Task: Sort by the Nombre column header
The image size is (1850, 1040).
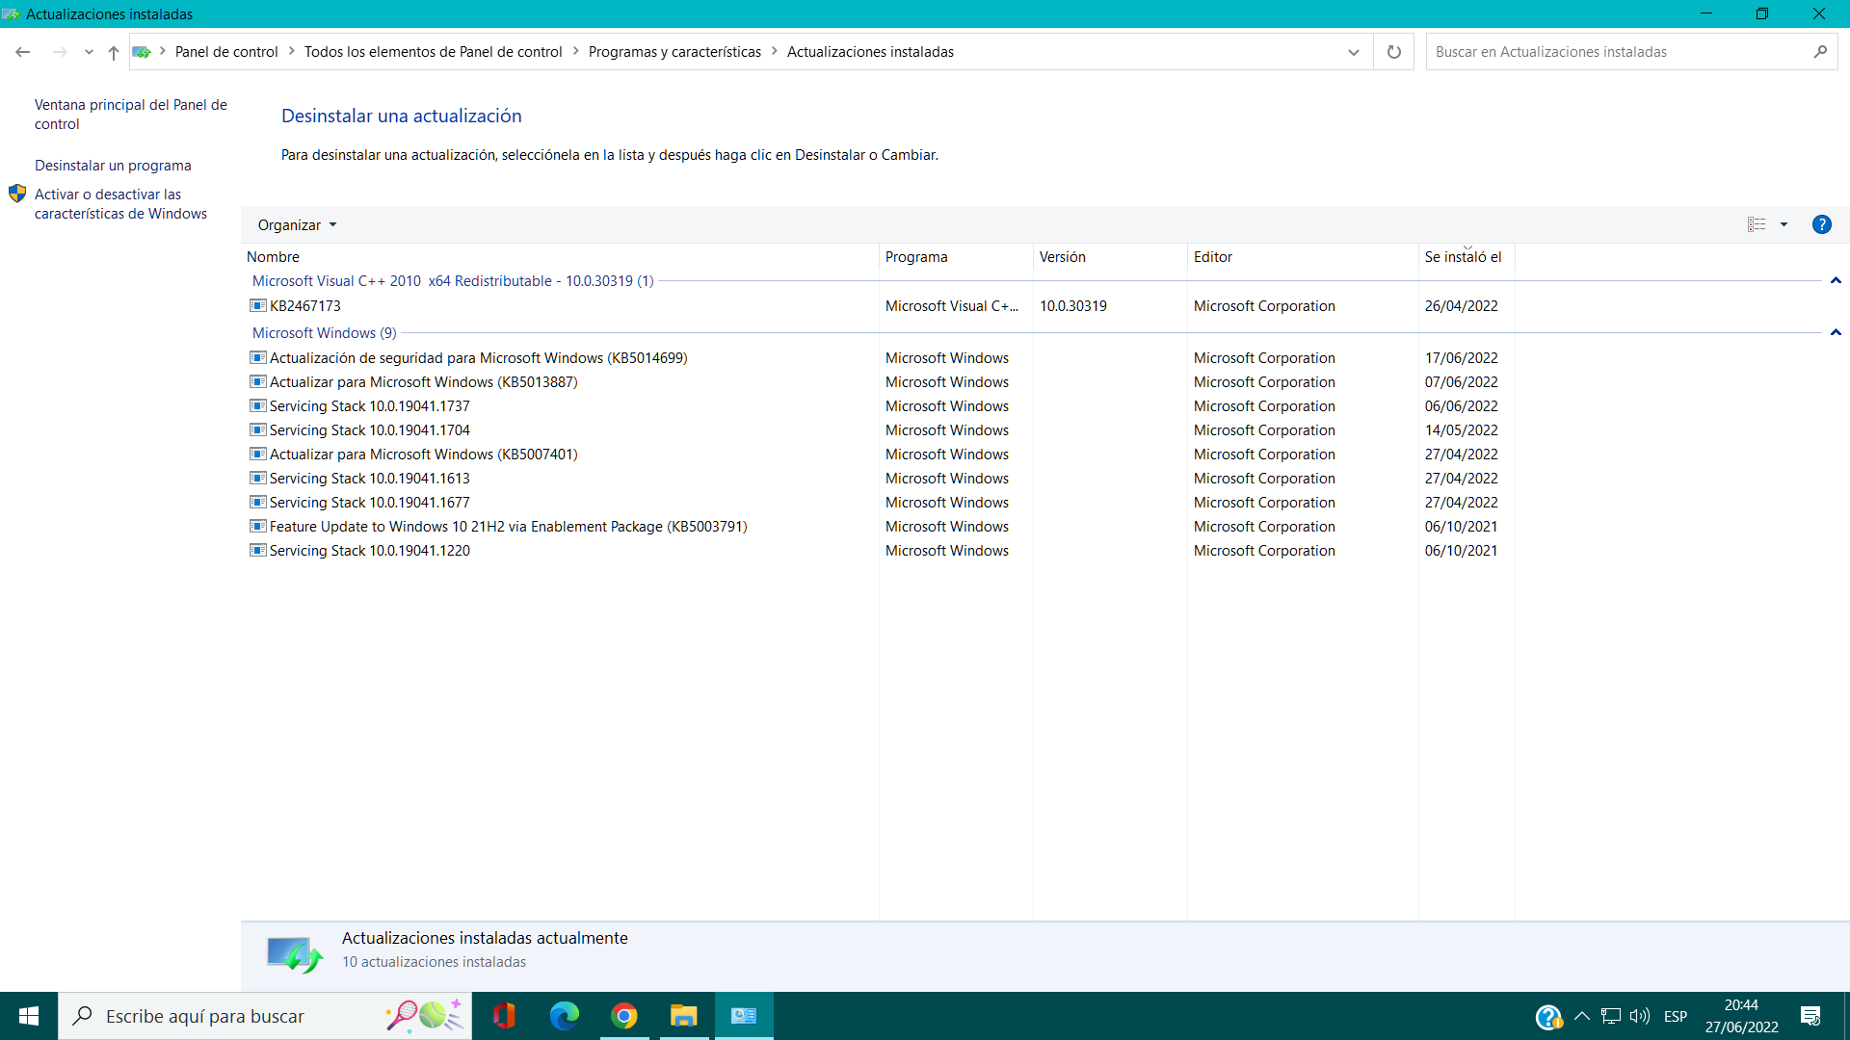Action: coord(560,257)
